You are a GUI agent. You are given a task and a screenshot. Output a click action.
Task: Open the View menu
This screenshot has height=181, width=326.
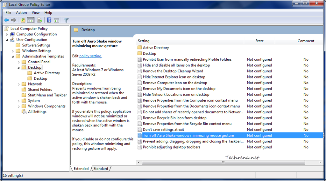click(x=36, y=13)
